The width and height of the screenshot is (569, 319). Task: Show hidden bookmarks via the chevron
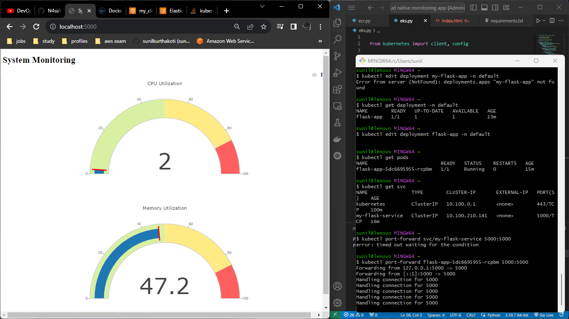point(320,41)
